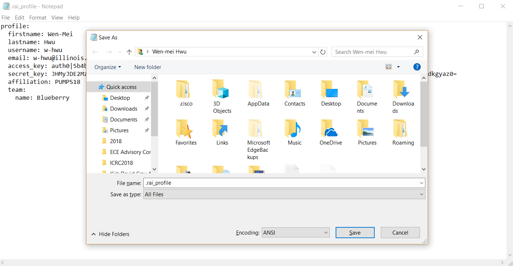Viewport: 513px width, 266px height.
Task: Open the Documents folder in file list
Action: point(367,96)
